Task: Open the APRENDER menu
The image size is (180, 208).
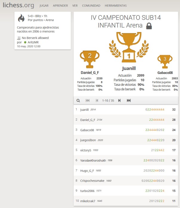Action: point(60,6)
